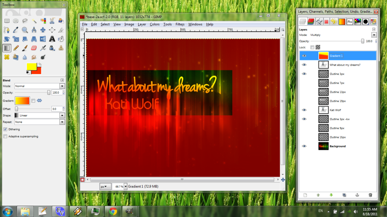Open the Colors menu
Image resolution: width=387 pixels, height=217 pixels.
coord(154,25)
